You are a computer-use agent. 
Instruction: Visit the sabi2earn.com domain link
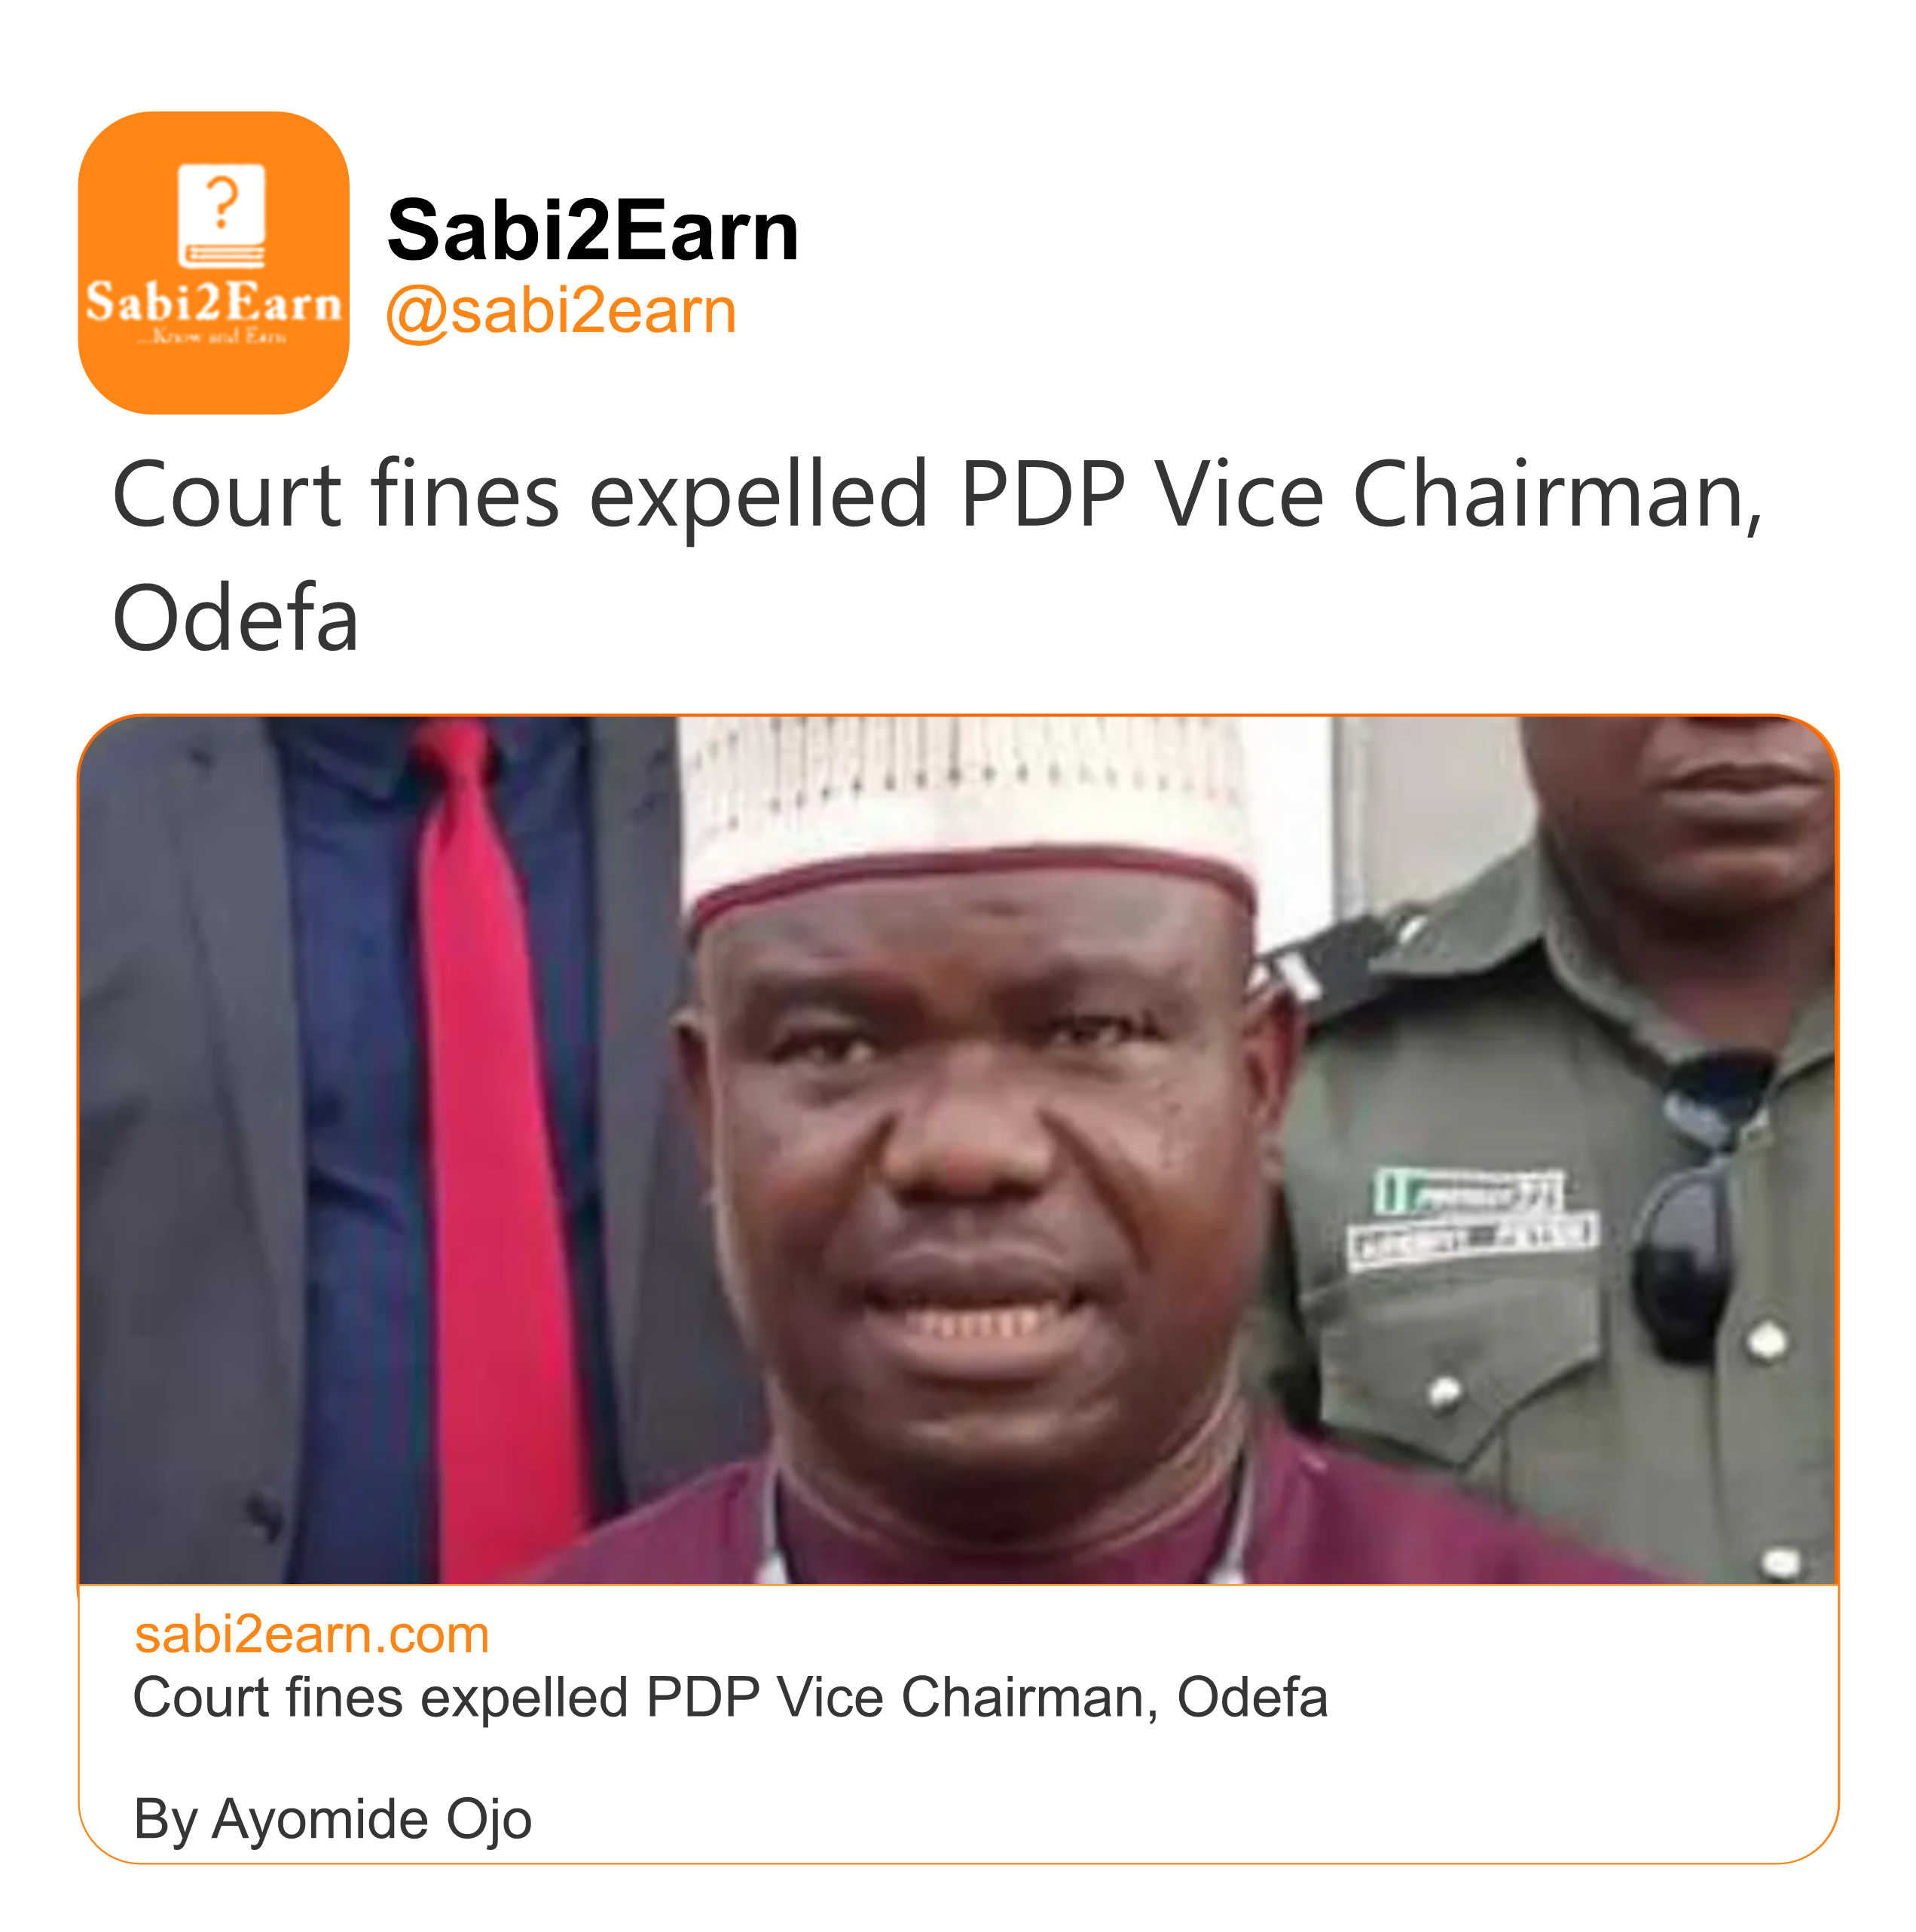(x=311, y=1634)
